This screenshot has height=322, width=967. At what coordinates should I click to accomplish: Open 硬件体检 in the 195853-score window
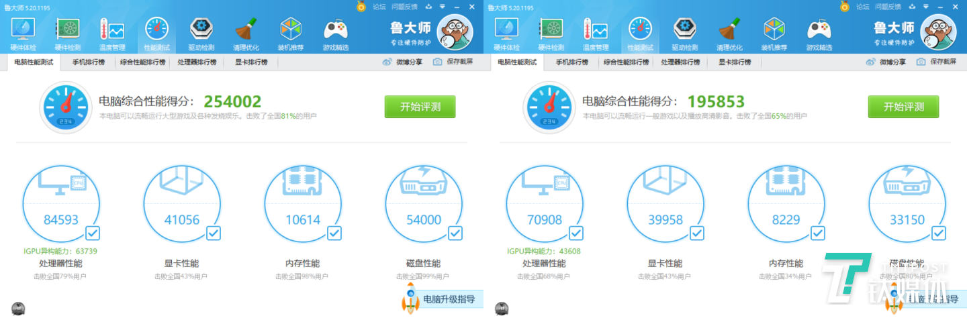point(507,34)
